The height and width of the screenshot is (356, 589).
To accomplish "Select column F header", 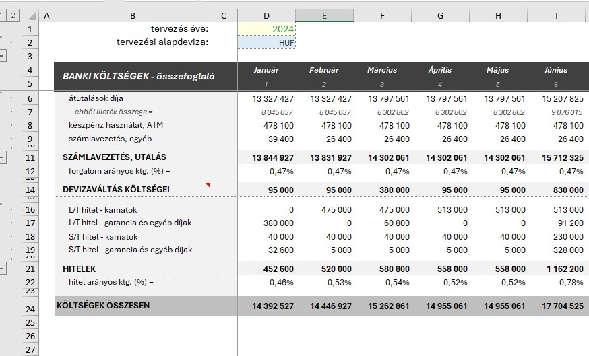I will coord(382,15).
